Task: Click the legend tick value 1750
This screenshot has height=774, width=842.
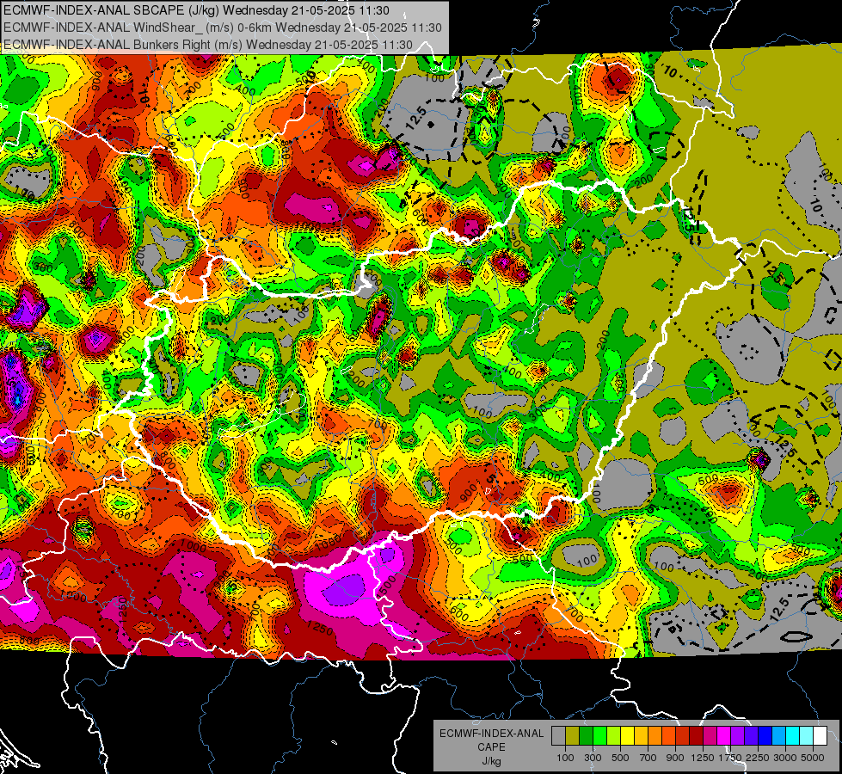Action: [730, 758]
